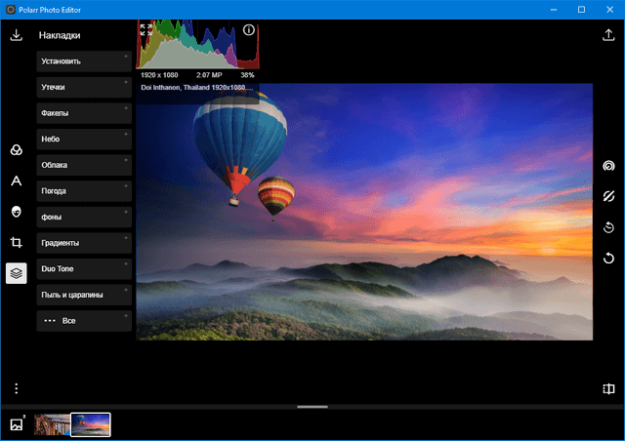This screenshot has width=625, height=441.
Task: Toggle the slashed-circle icon on right sidebar
Action: [608, 197]
